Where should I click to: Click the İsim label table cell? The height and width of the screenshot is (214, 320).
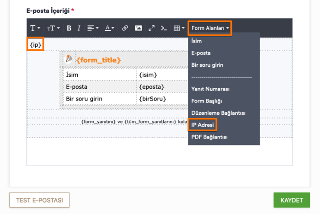click(x=100, y=75)
